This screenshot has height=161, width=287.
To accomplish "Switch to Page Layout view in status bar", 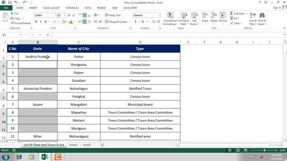I will 238,150.
